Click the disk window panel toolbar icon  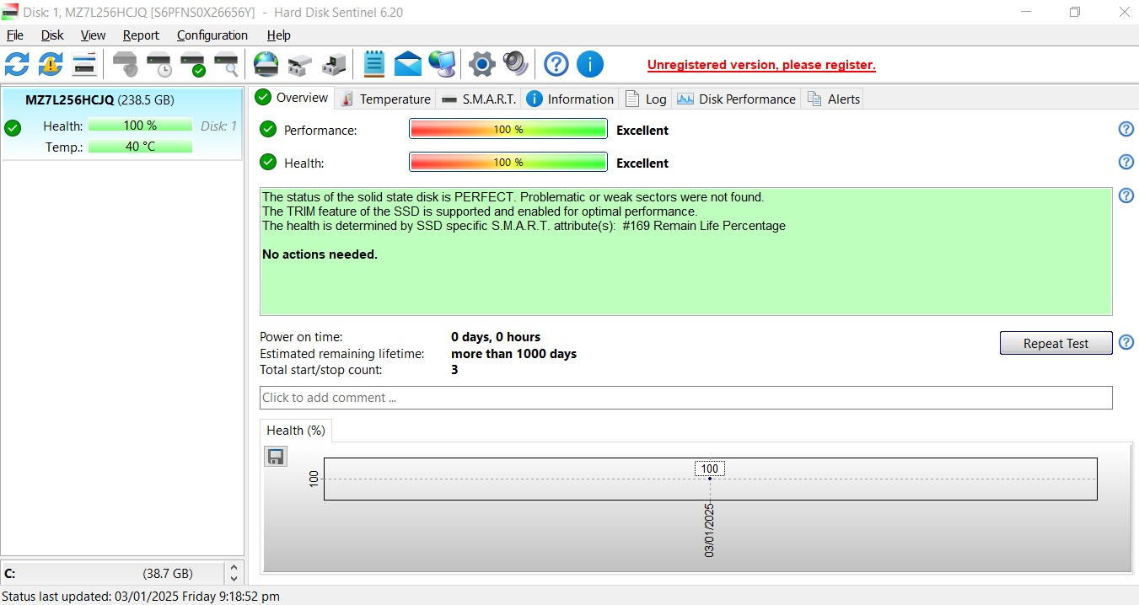tap(84, 64)
